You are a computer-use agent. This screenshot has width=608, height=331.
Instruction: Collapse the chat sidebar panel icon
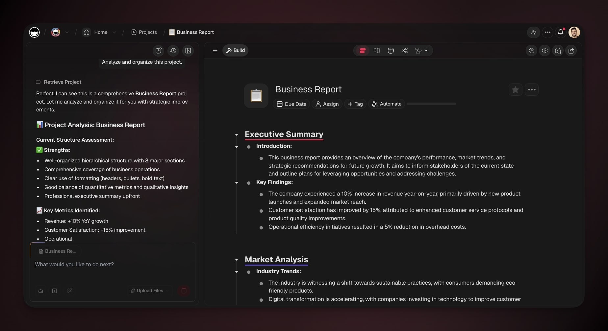(x=188, y=51)
